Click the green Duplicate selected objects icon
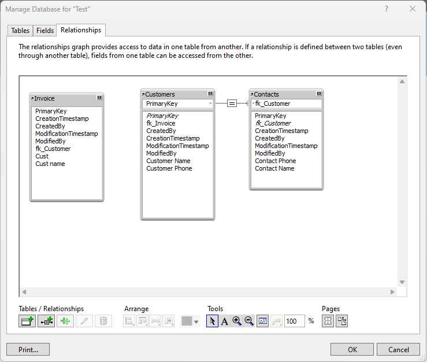 click(x=65, y=321)
